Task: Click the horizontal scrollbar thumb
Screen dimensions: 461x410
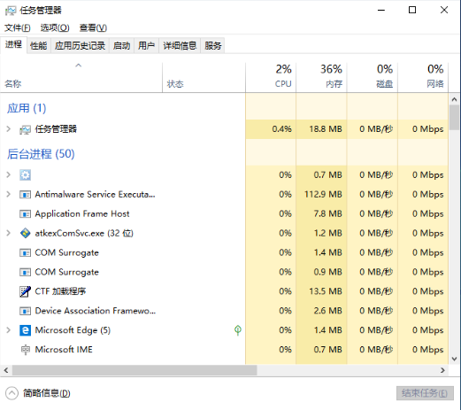Action: coord(134,370)
